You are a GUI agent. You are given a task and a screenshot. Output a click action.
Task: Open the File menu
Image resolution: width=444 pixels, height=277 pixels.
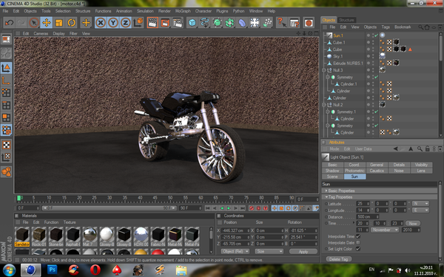tap(5, 11)
